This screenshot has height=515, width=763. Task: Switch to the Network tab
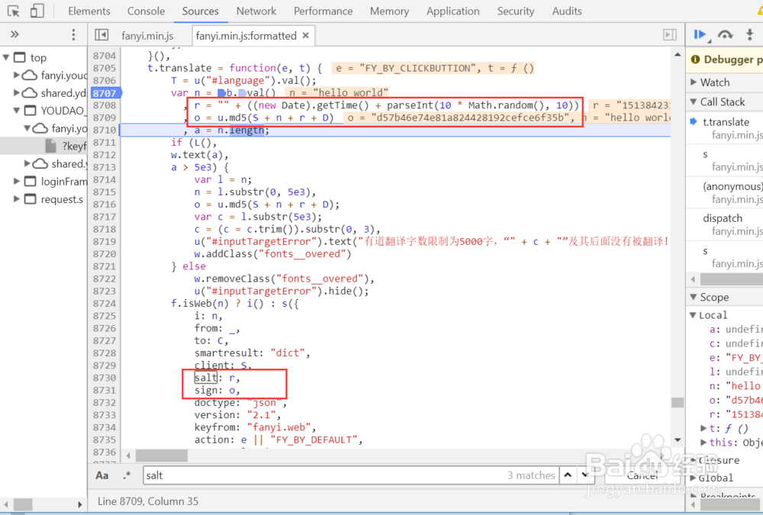click(x=256, y=11)
